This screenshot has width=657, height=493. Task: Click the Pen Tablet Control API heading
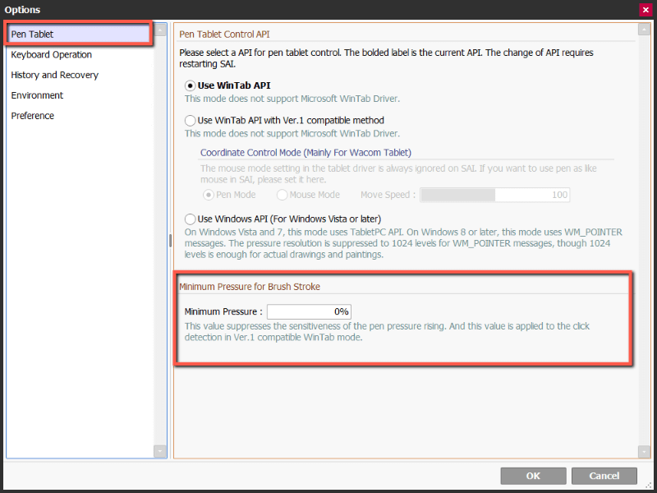point(224,35)
